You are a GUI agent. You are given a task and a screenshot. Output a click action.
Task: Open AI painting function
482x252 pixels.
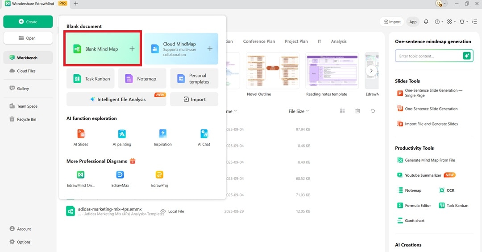[x=122, y=137]
